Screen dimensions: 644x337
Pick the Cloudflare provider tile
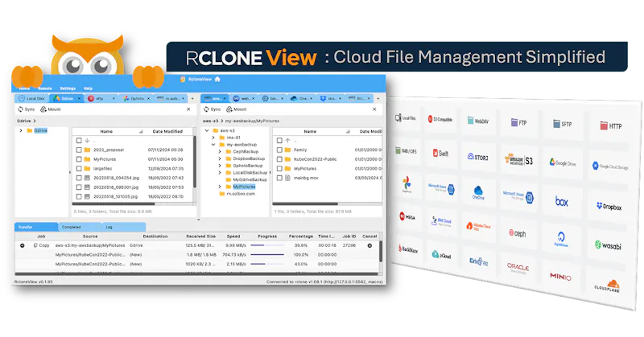[607, 286]
